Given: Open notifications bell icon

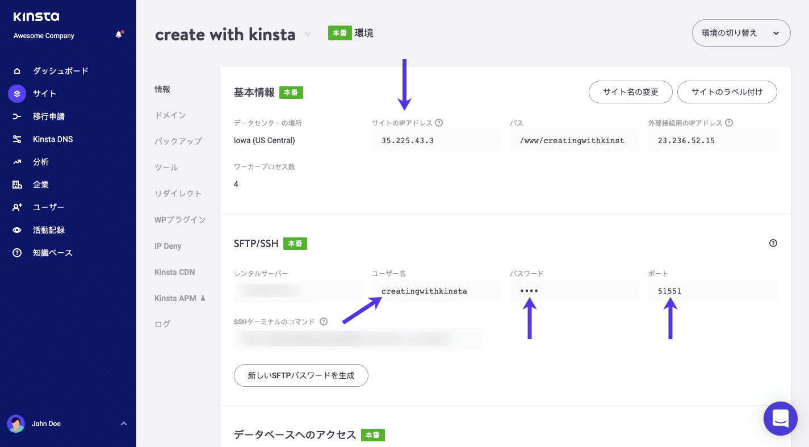Looking at the screenshot, I should pyautogui.click(x=119, y=35).
